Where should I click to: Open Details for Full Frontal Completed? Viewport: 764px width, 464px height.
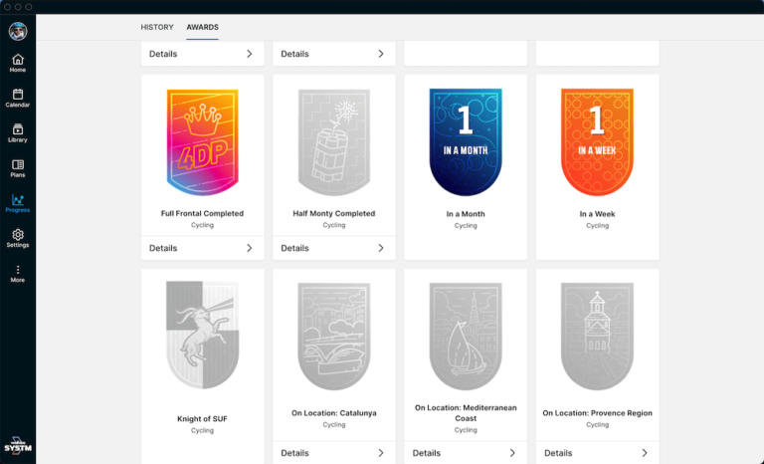tap(202, 248)
